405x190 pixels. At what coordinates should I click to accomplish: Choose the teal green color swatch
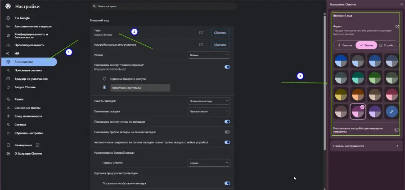pyautogui.click(x=358, y=78)
